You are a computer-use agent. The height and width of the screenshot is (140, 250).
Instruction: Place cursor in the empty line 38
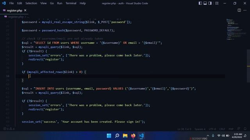pyautogui.click(x=120, y=76)
